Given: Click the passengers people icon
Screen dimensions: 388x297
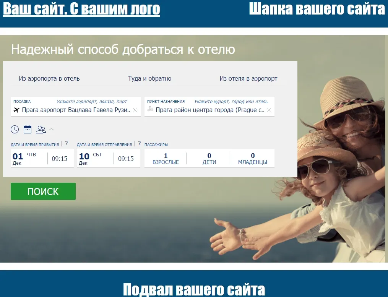Looking at the screenshot, I should click(41, 129).
